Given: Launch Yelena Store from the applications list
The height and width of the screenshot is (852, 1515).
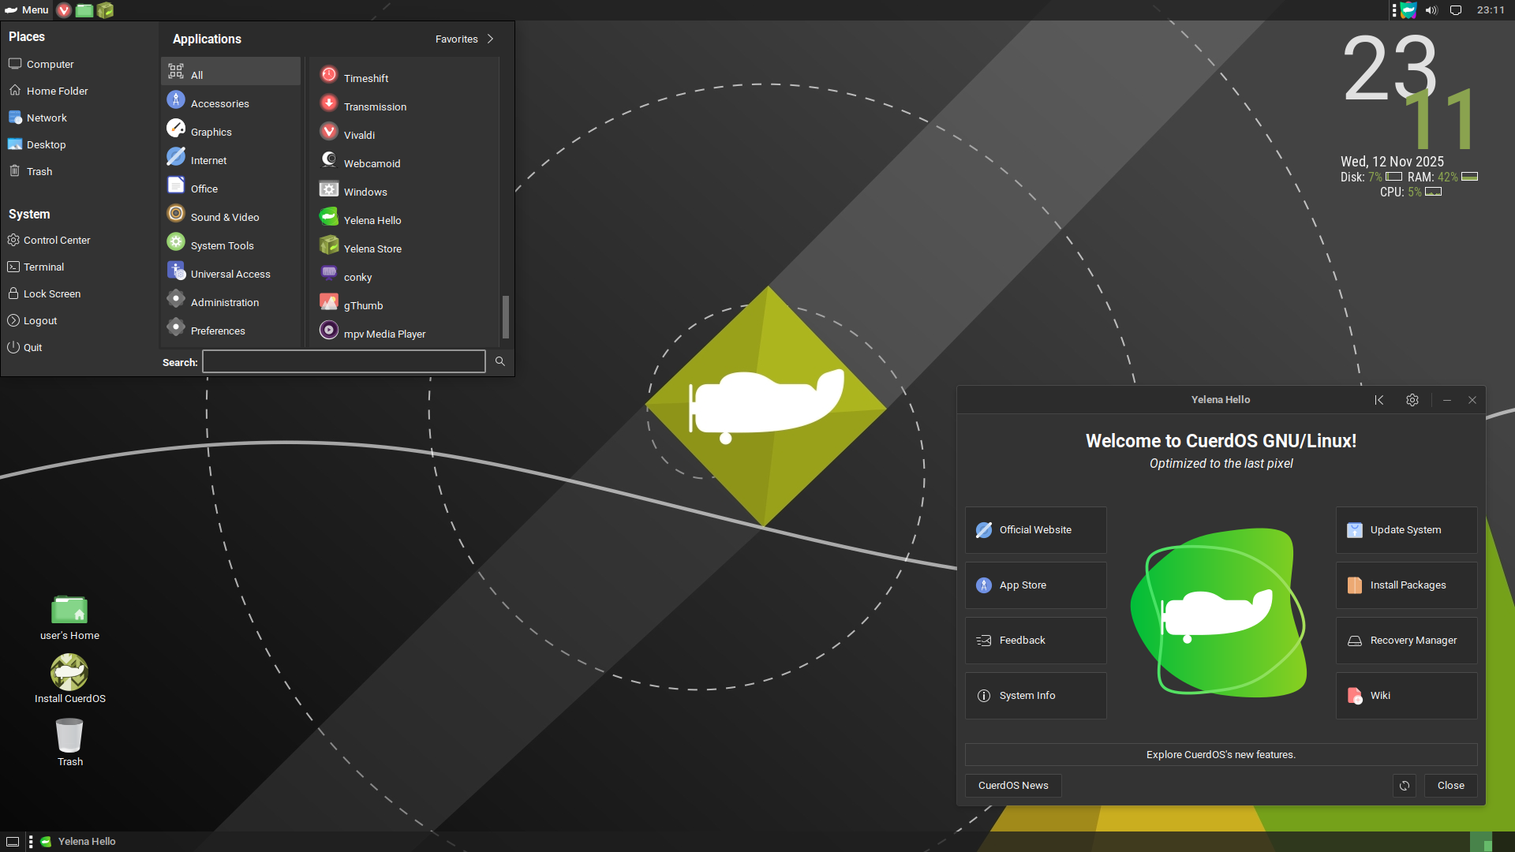Looking at the screenshot, I should click(x=372, y=248).
